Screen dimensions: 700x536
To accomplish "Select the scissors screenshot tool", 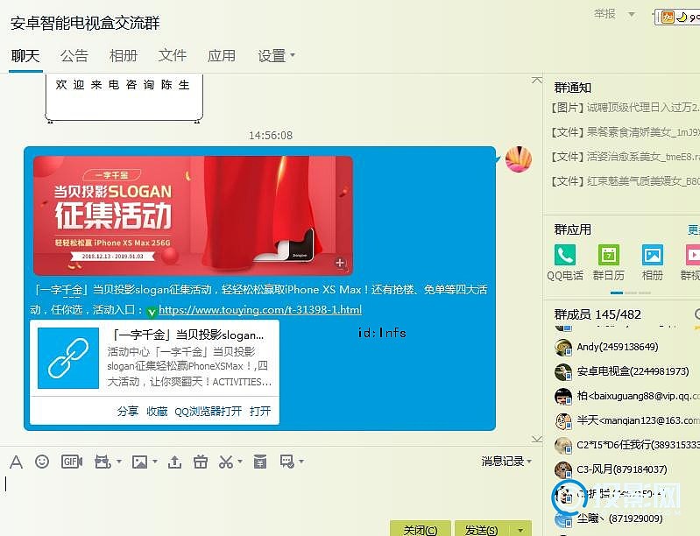I will pyautogui.click(x=226, y=462).
